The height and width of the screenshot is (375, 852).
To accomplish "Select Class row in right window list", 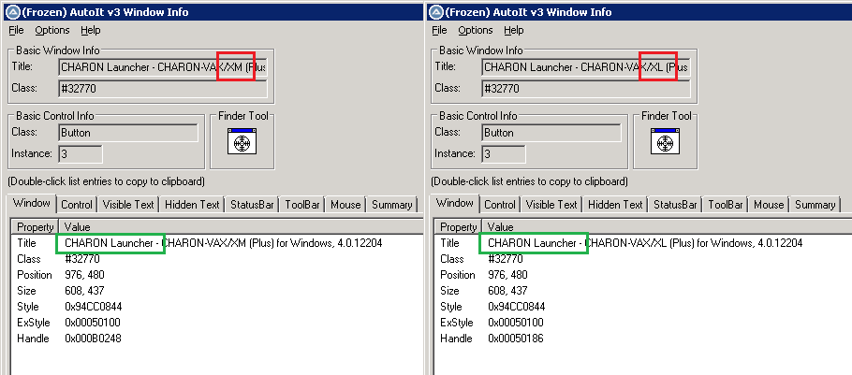I will (643, 259).
